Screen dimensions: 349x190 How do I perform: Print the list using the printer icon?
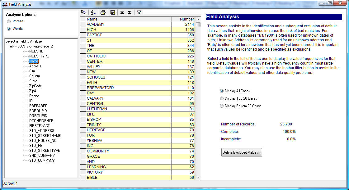tap(103, 12)
